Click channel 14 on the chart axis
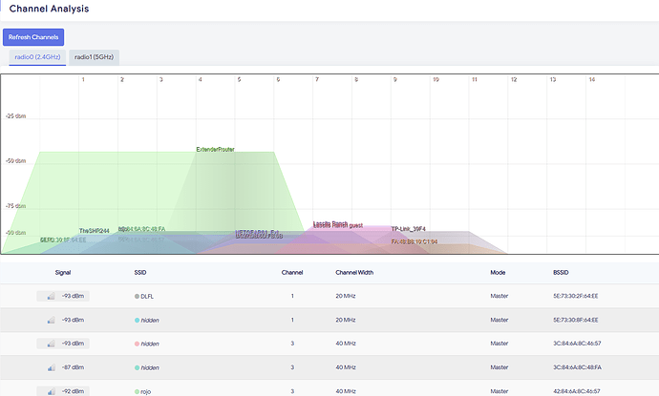This screenshot has height=396, width=659. click(592, 79)
